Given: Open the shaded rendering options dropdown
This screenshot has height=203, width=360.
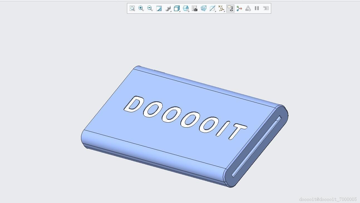Looking at the screenshot, I should [x=168, y=8].
